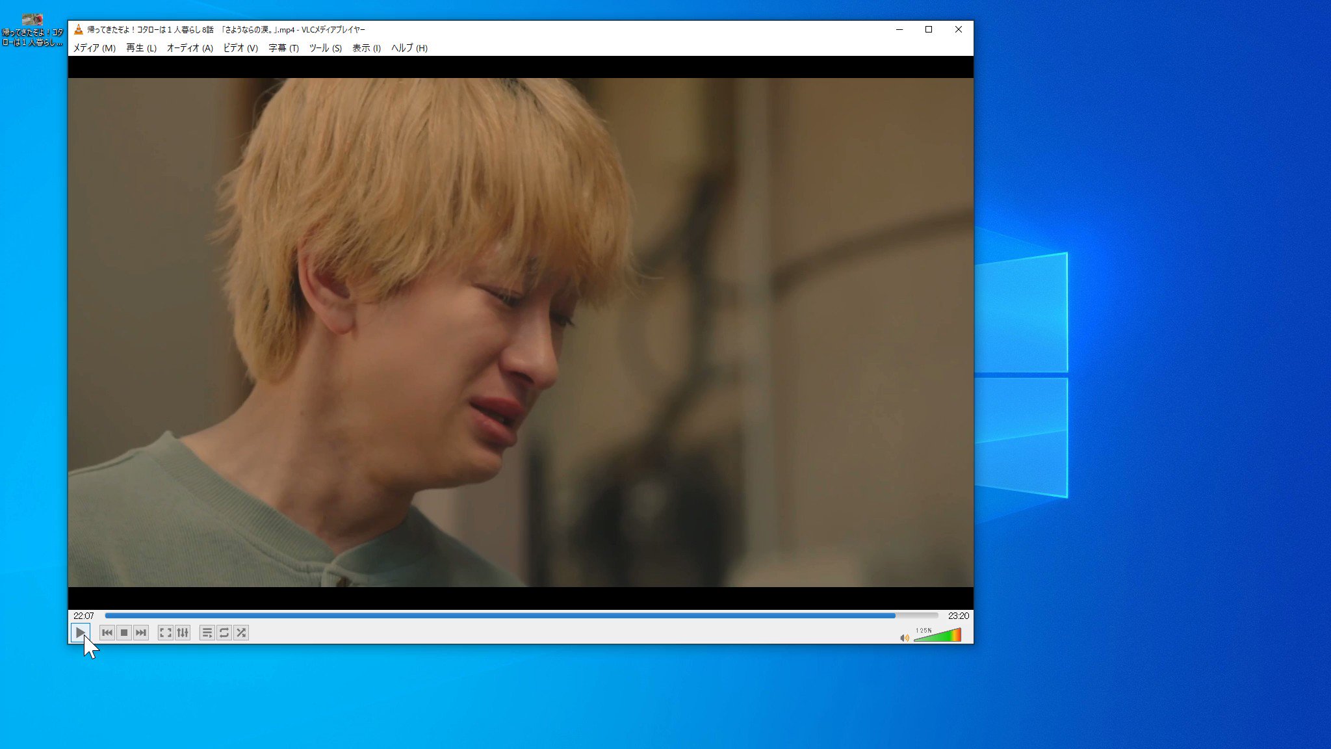Open the 再生 (L) menu

click(x=141, y=48)
